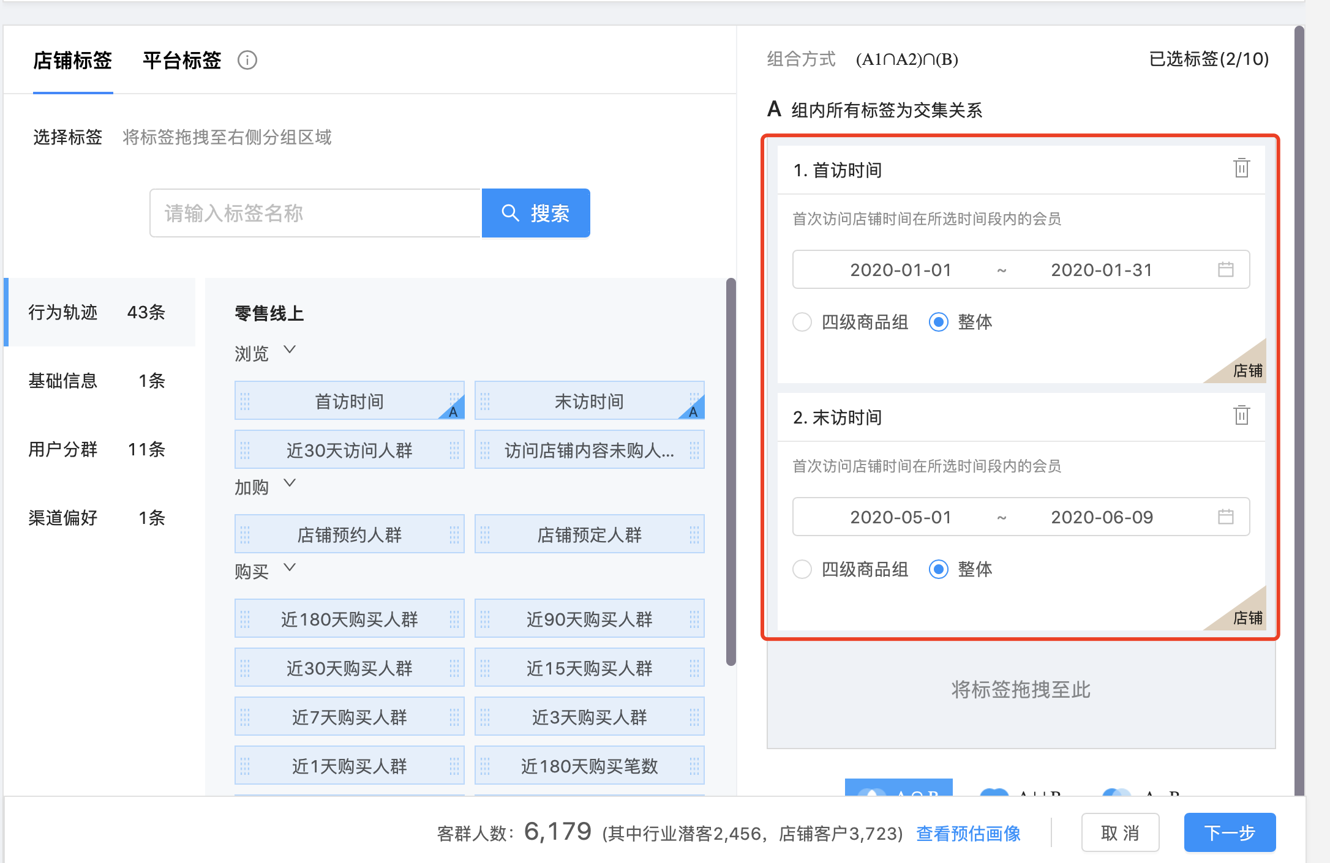Click the 请输入标签名称 search field
The width and height of the screenshot is (1330, 863).
(x=316, y=213)
